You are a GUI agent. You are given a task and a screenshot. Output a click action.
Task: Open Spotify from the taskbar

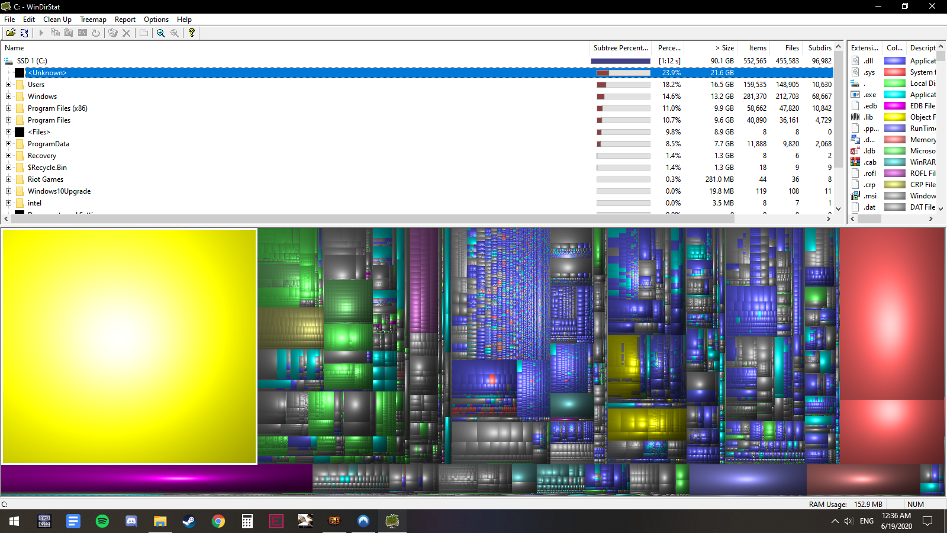tap(102, 521)
